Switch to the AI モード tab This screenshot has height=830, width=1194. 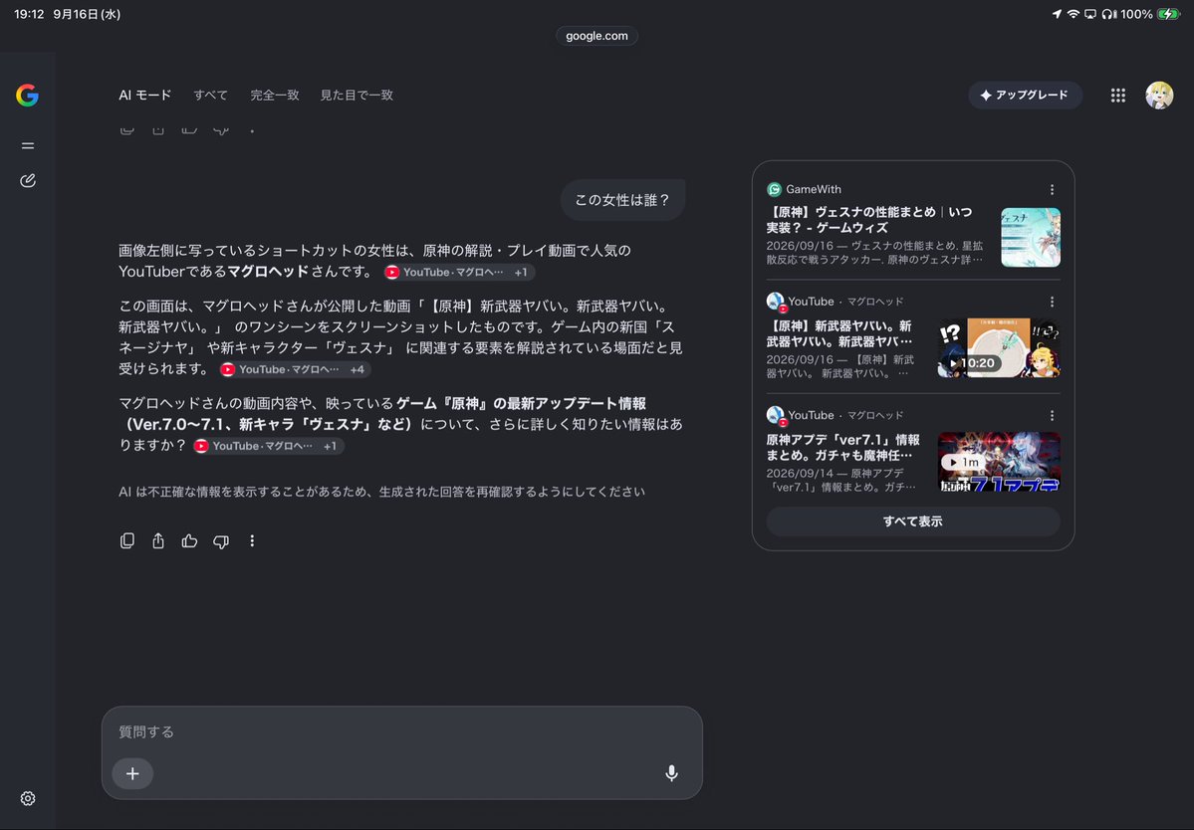point(144,96)
